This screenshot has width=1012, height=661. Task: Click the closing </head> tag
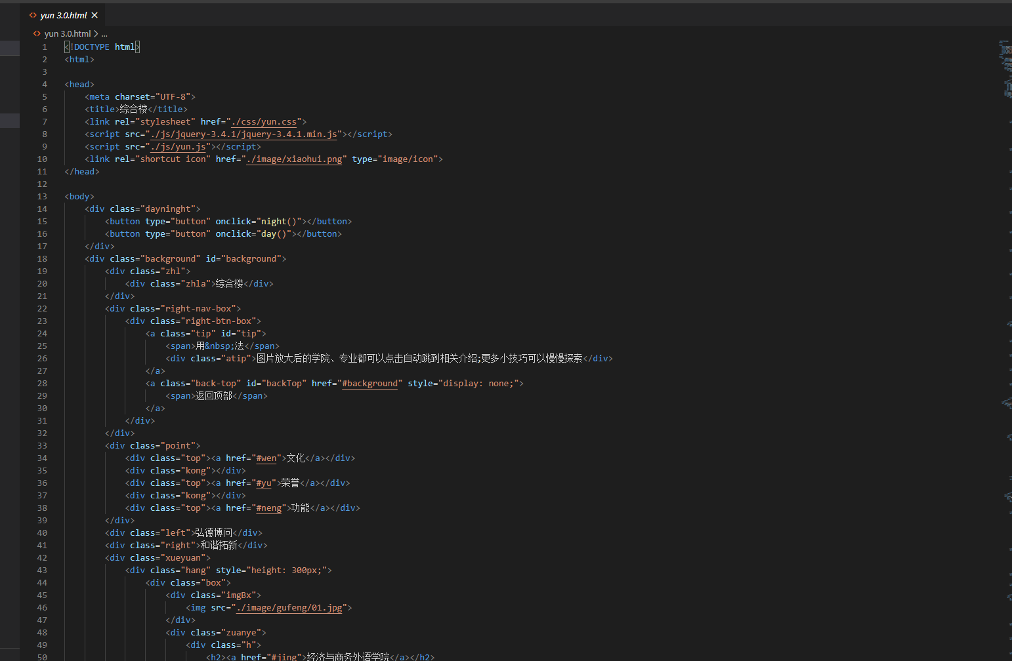point(82,172)
